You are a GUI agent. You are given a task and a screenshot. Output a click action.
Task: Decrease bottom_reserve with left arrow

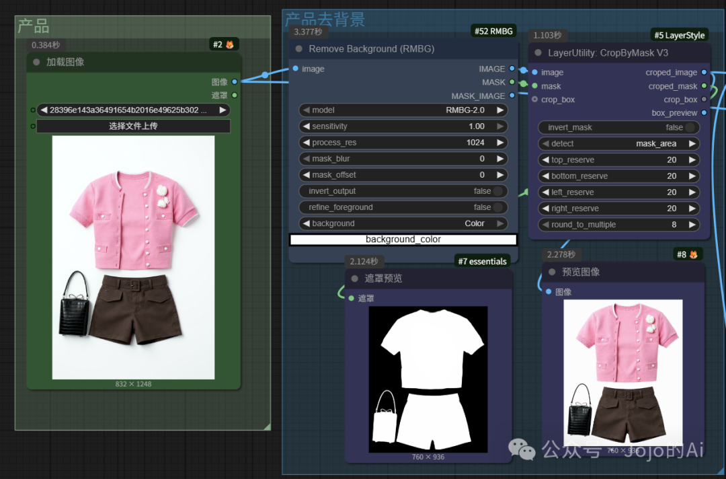coord(545,176)
